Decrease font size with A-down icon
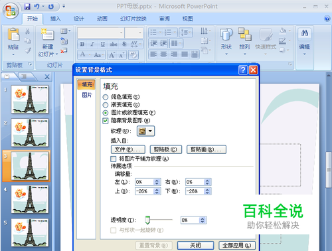The width and height of the screenshot is (332, 251). pos(122,54)
